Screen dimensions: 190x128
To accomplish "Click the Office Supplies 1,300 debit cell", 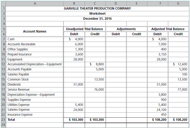I will pyautogui.click(x=74, y=49).
